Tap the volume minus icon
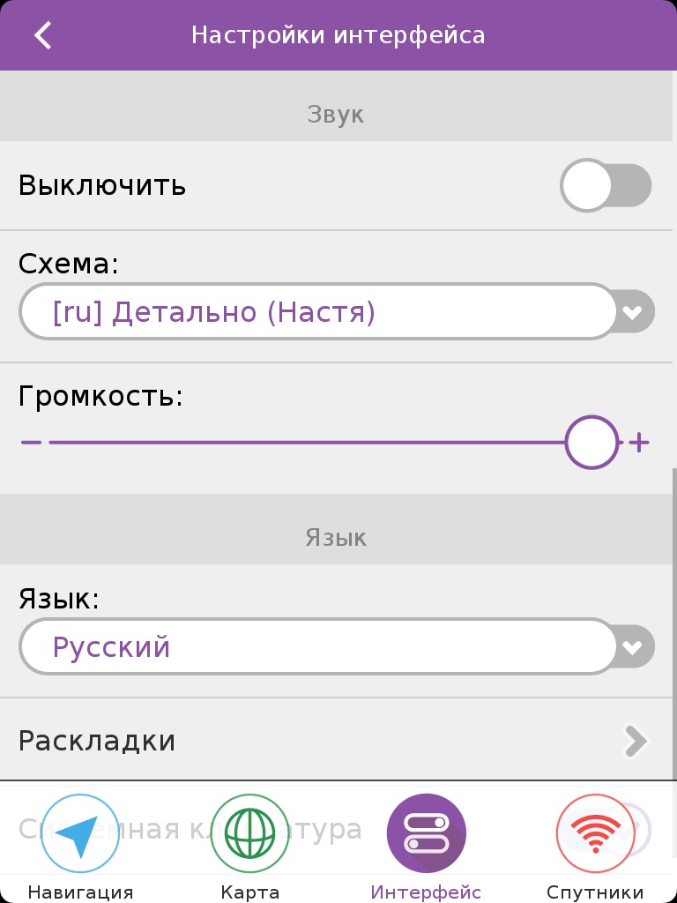Image resolution: width=677 pixels, height=903 pixels. coord(31,441)
